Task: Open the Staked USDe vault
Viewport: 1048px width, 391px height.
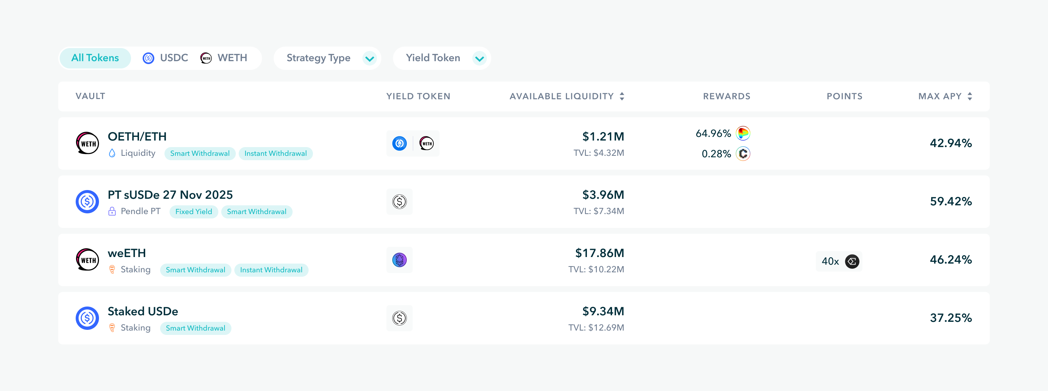Action: (x=143, y=311)
